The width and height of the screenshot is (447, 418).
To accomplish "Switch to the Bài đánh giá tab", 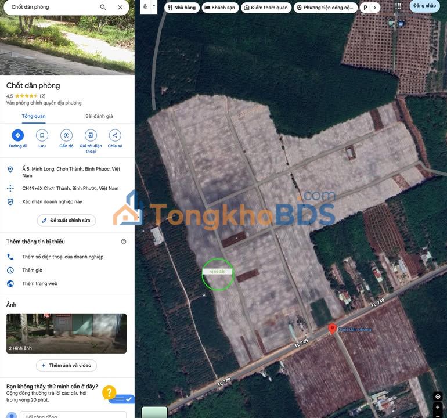I will [x=99, y=116].
